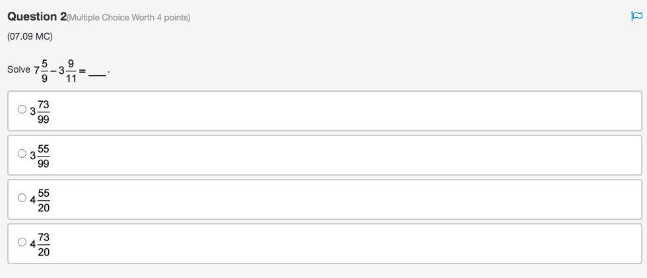This screenshot has height=278, width=647.
Task: Click the 55/99 fraction in the second answer
Action: pyautogui.click(x=44, y=156)
